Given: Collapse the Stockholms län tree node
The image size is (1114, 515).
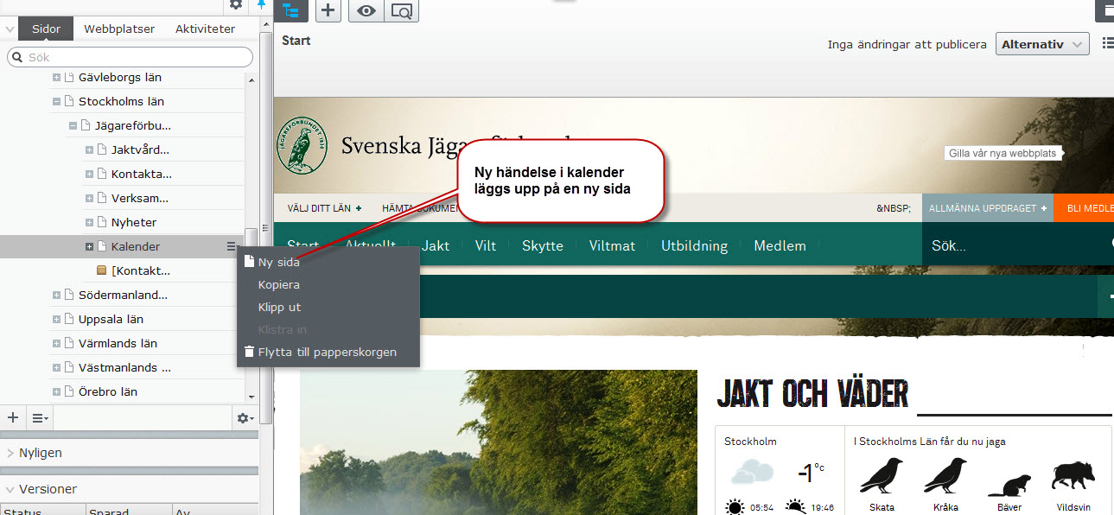Looking at the screenshot, I should [57, 101].
